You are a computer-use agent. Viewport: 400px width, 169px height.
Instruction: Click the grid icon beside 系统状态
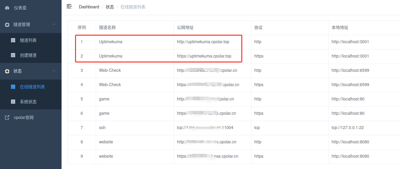point(13,102)
